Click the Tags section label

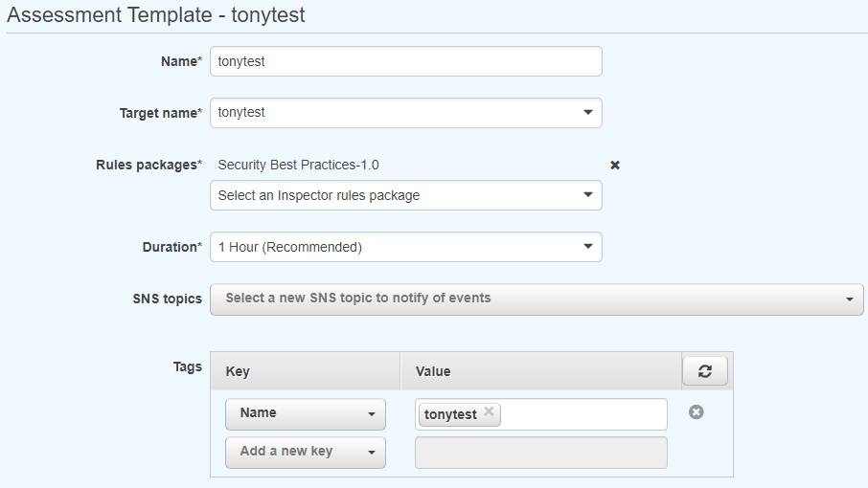(x=188, y=366)
